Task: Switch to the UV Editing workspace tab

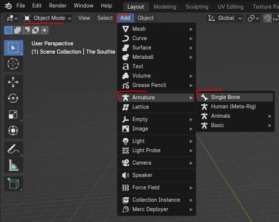Action: [x=230, y=7]
